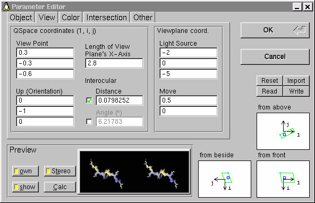Switch to the Intersection tab
This screenshot has width=315, height=203.
pyautogui.click(x=106, y=18)
